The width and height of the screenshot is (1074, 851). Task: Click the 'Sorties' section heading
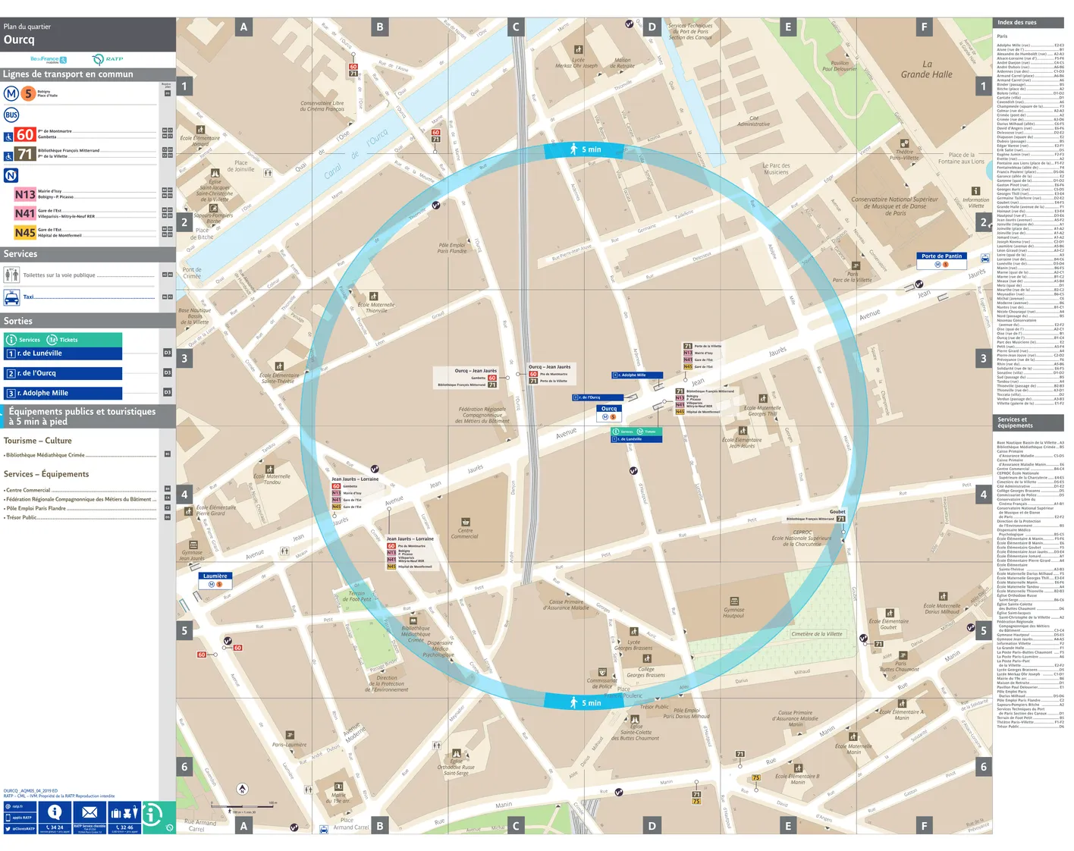[18, 321]
